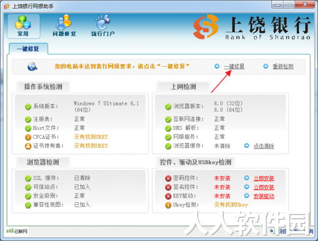Click the green check icon for DNS 解析

point(168,128)
